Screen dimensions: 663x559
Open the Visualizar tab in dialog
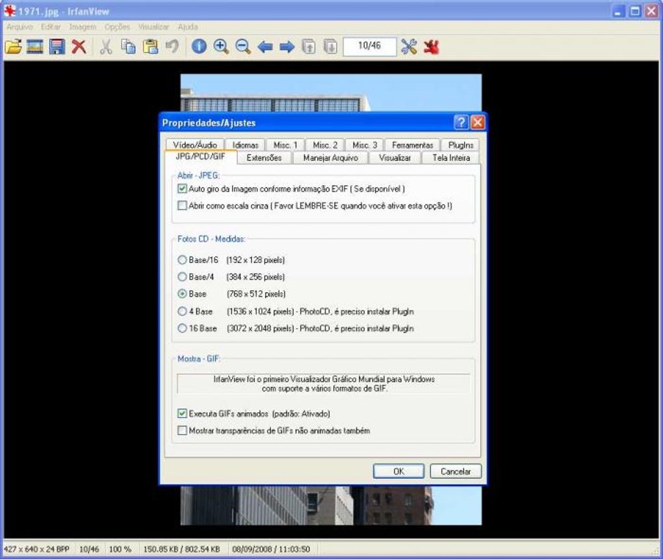coord(395,158)
